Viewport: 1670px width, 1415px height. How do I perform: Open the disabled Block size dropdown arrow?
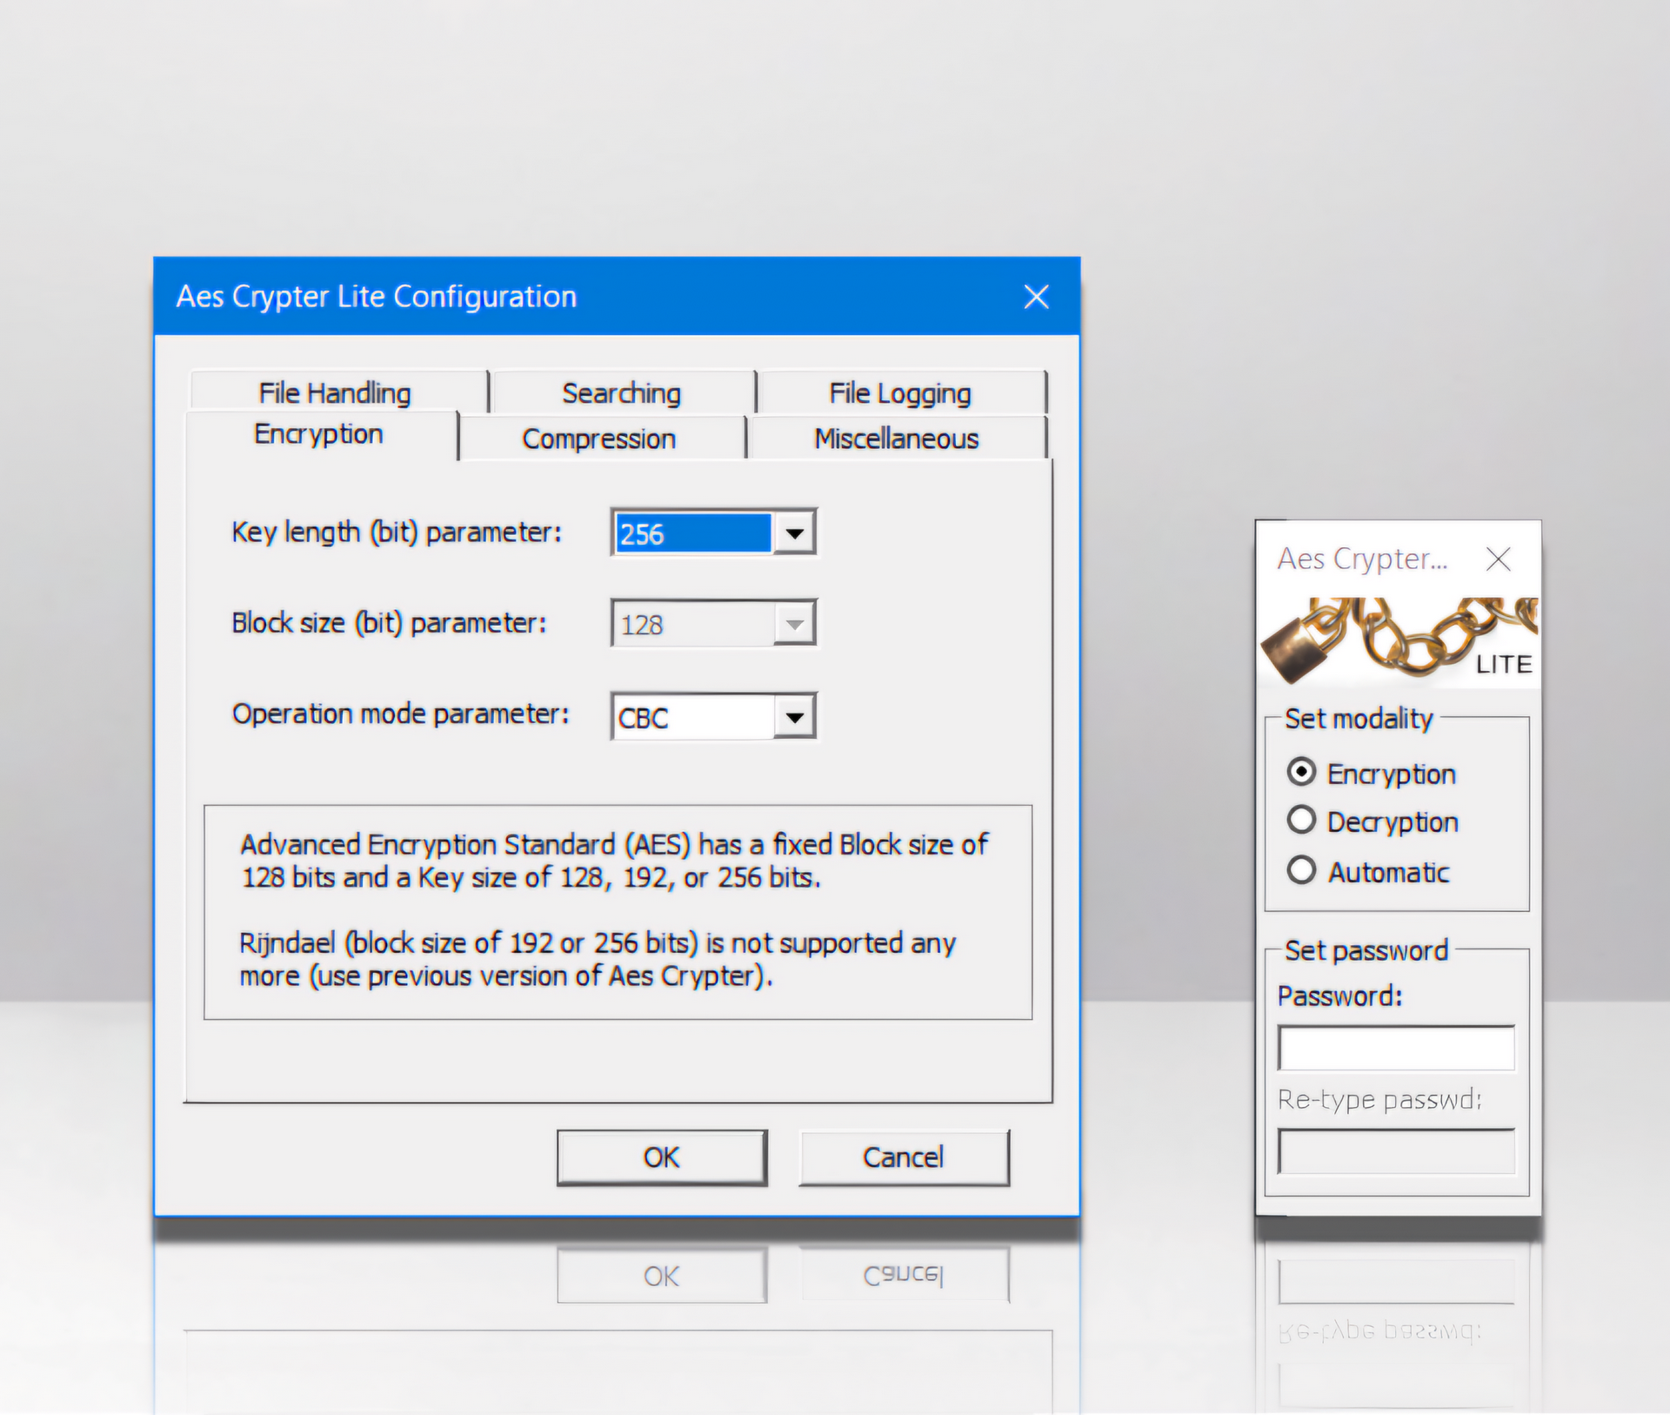(x=794, y=624)
